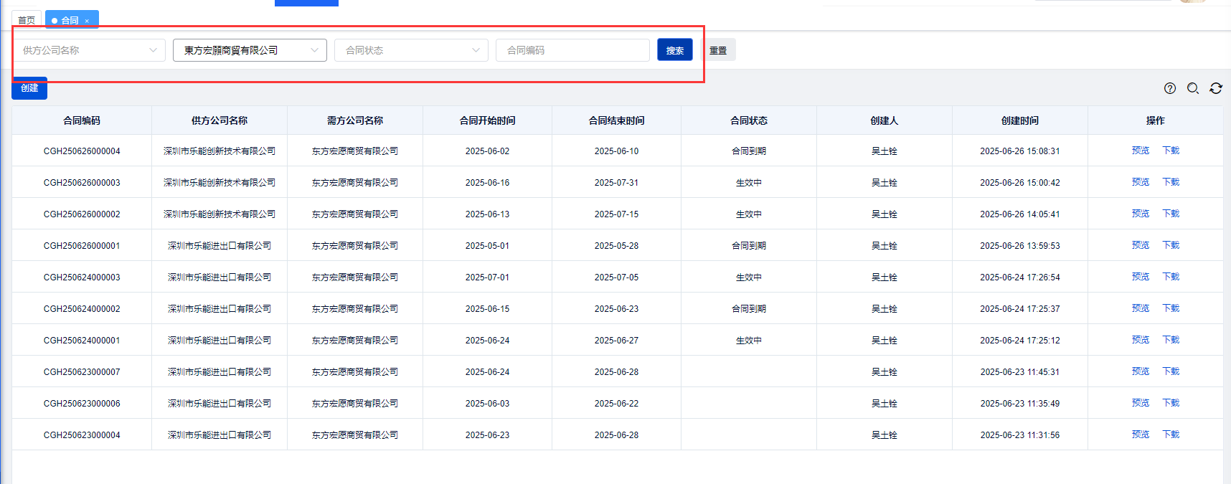Click the help question mark icon
1231x484 pixels.
coord(1170,88)
